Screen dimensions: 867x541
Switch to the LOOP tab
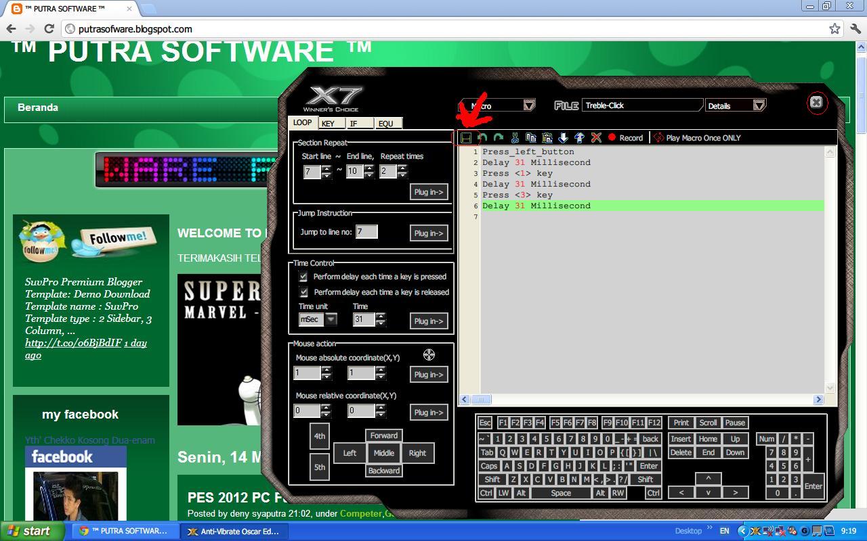tap(302, 122)
